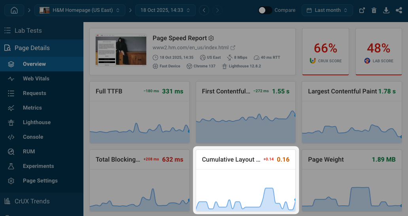Select Page Details in sidebar

click(42, 48)
